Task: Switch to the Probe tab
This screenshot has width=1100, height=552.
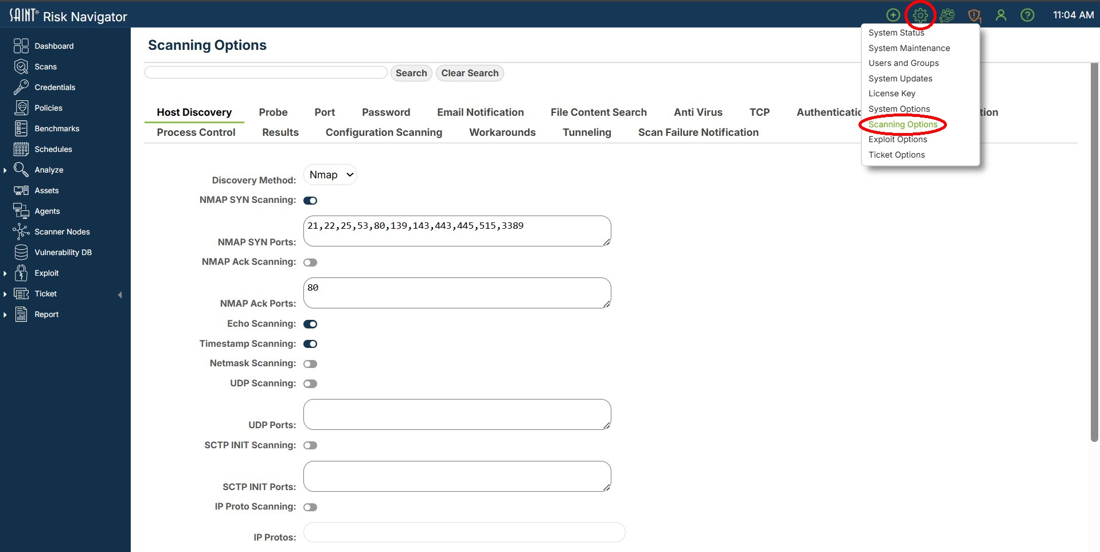Action: [273, 112]
